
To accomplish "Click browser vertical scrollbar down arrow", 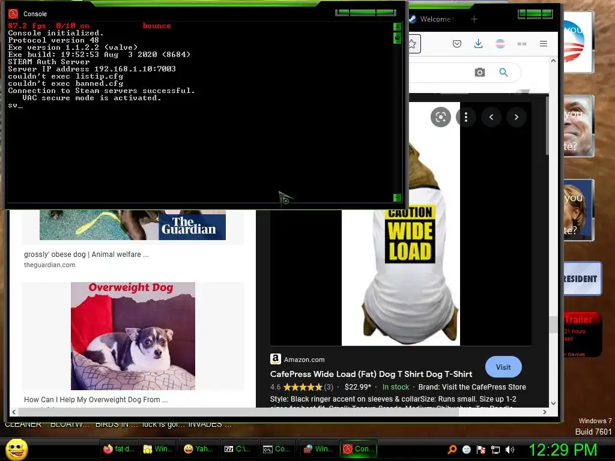I will 553,403.
